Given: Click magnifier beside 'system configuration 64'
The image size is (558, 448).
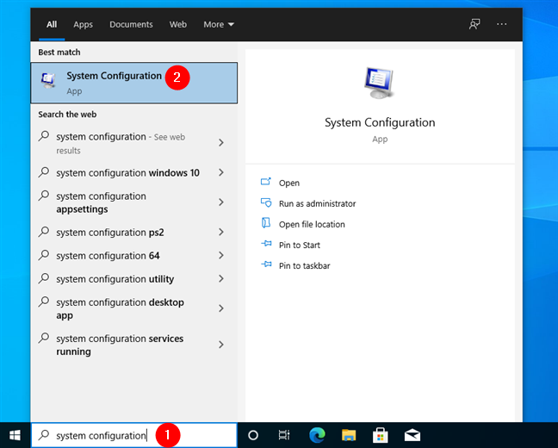Looking at the screenshot, I should point(44,255).
